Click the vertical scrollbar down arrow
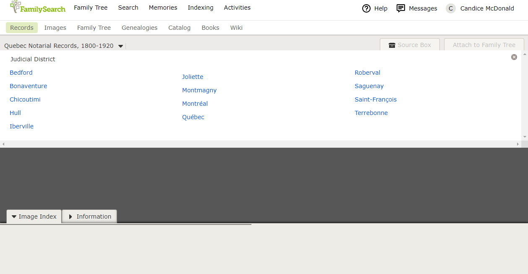This screenshot has height=274, width=528. point(525,137)
